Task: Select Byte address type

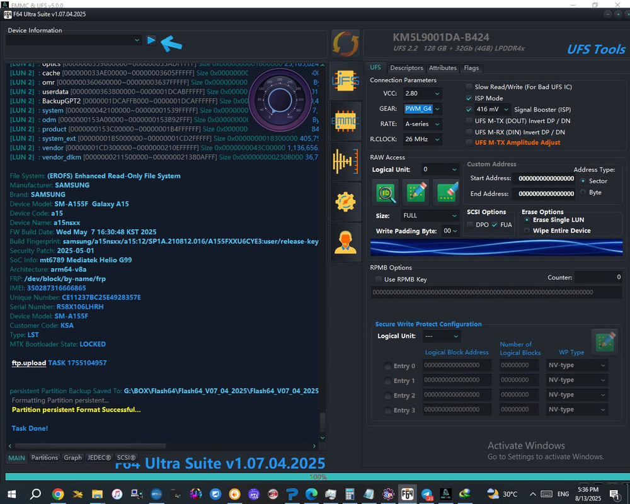Action: (x=583, y=193)
